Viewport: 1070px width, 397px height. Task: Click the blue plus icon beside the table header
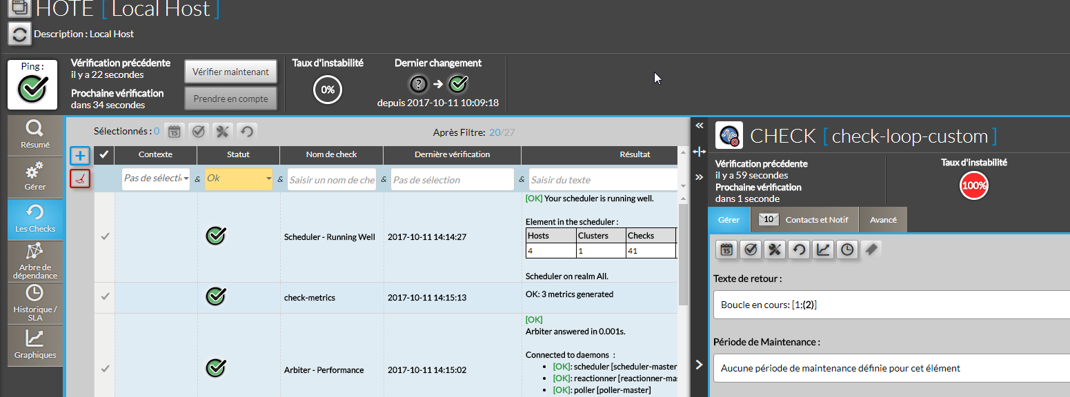point(81,155)
